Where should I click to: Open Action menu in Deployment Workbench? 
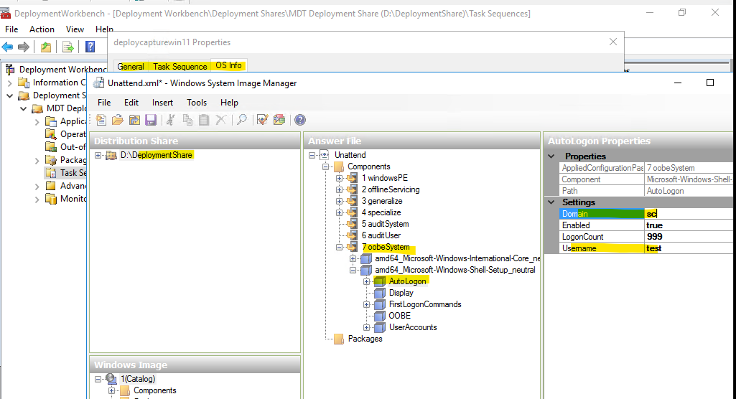[42, 29]
